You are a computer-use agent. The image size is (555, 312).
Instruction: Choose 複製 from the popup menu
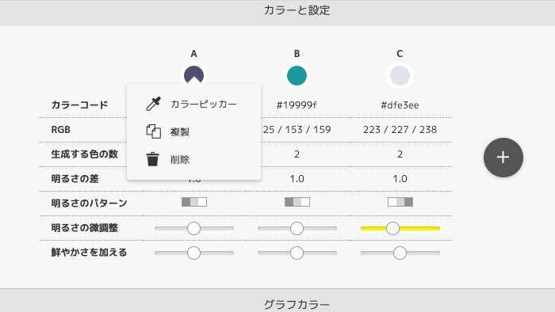pyautogui.click(x=193, y=131)
